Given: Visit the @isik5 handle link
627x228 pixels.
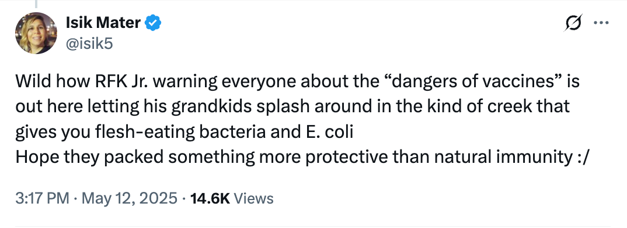Looking at the screenshot, I should (89, 43).
